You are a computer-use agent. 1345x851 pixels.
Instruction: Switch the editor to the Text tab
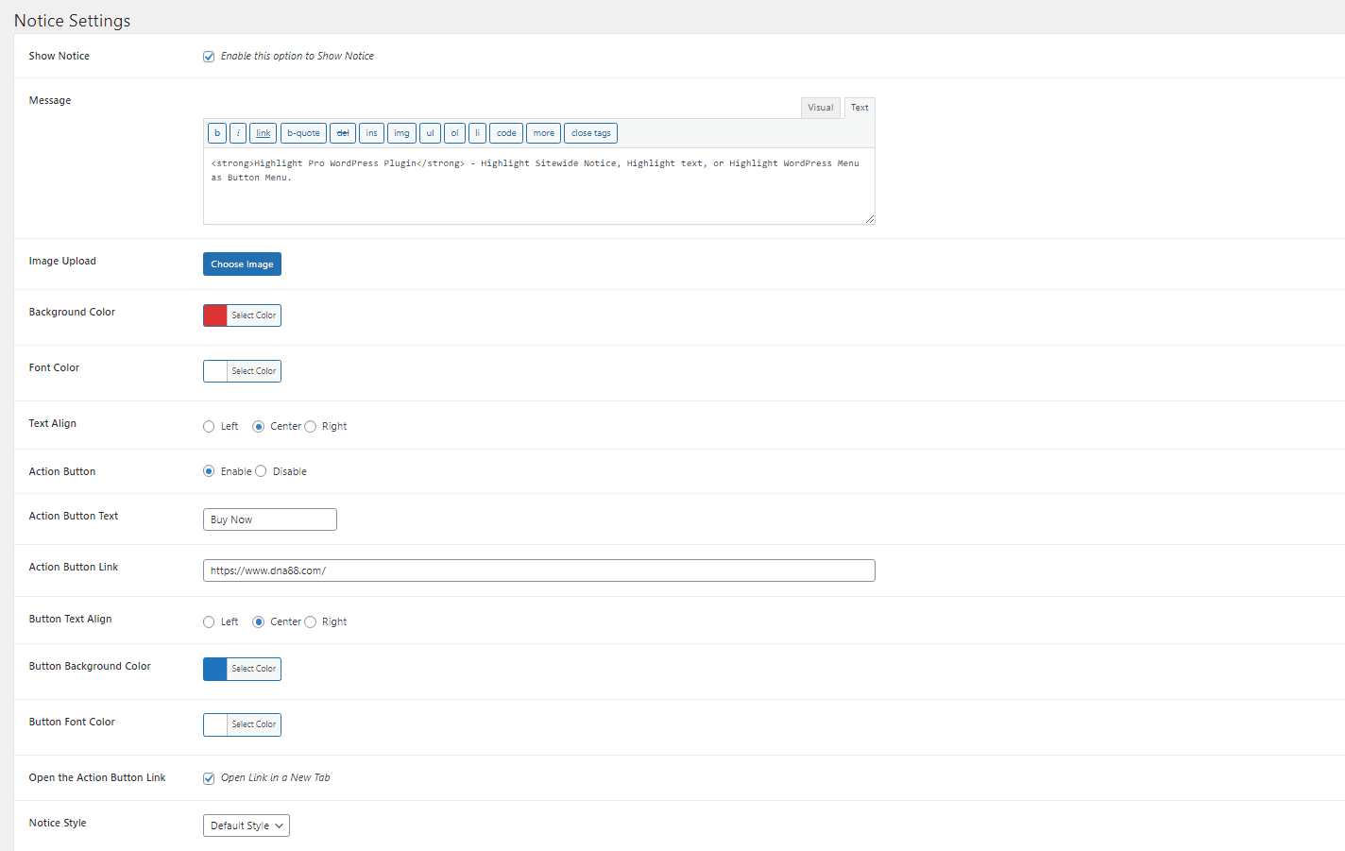(860, 108)
